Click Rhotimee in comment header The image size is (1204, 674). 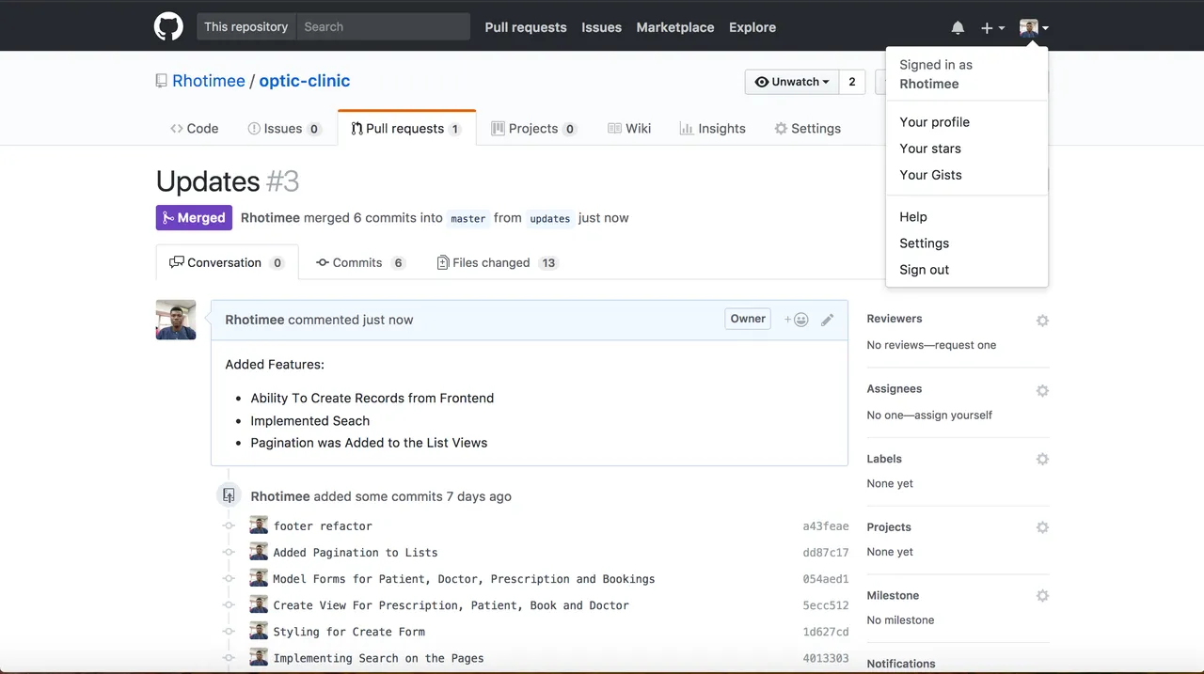255,320
